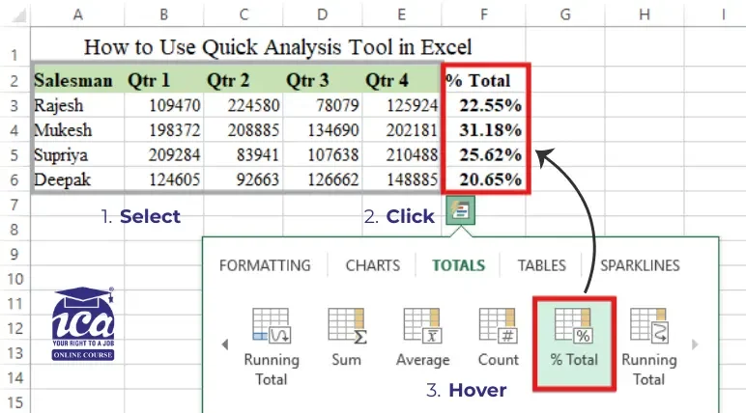Click the 'Supriya' cell
Screen dimensions: 746x413
[x=78, y=154]
